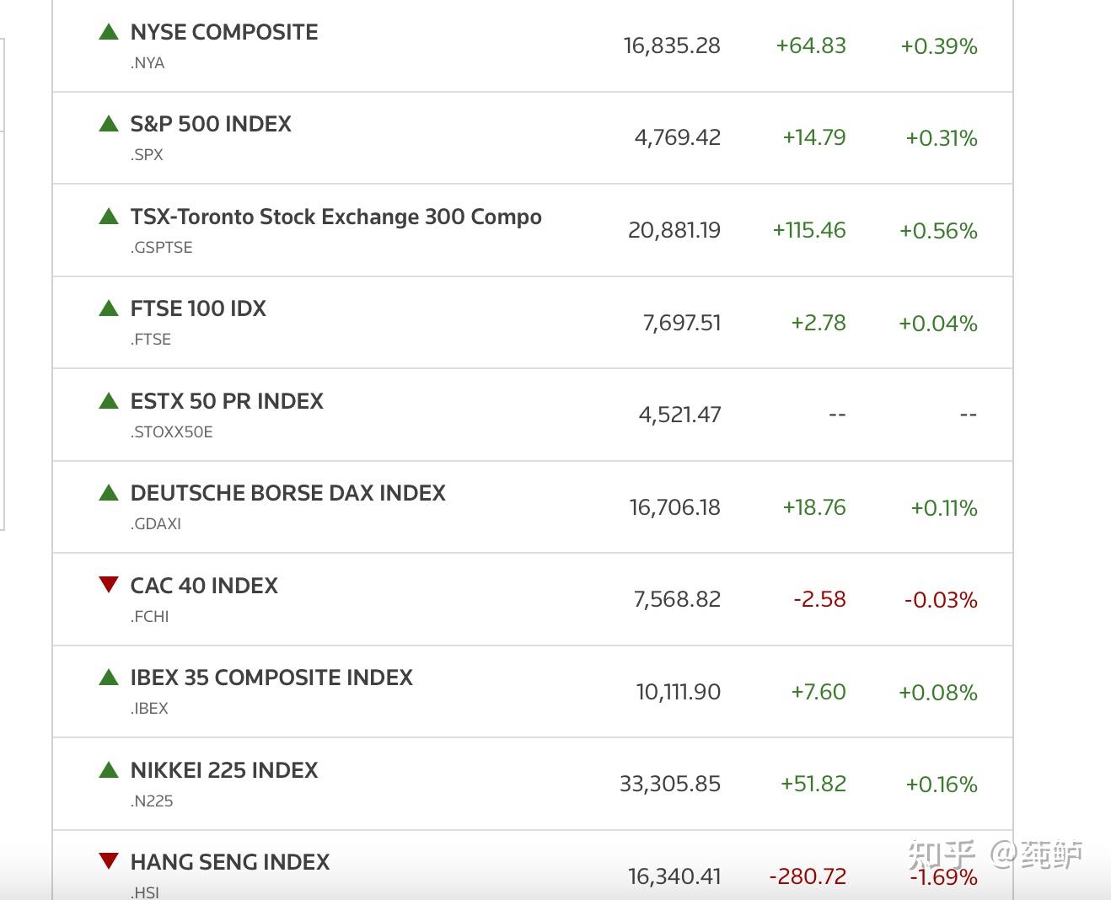Click the -0.03% change for CAC 40

[x=941, y=600]
